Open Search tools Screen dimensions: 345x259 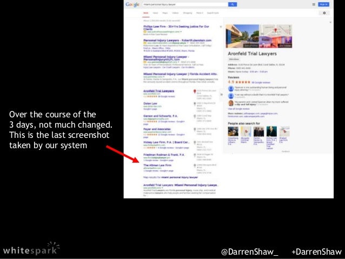tap(213, 13)
